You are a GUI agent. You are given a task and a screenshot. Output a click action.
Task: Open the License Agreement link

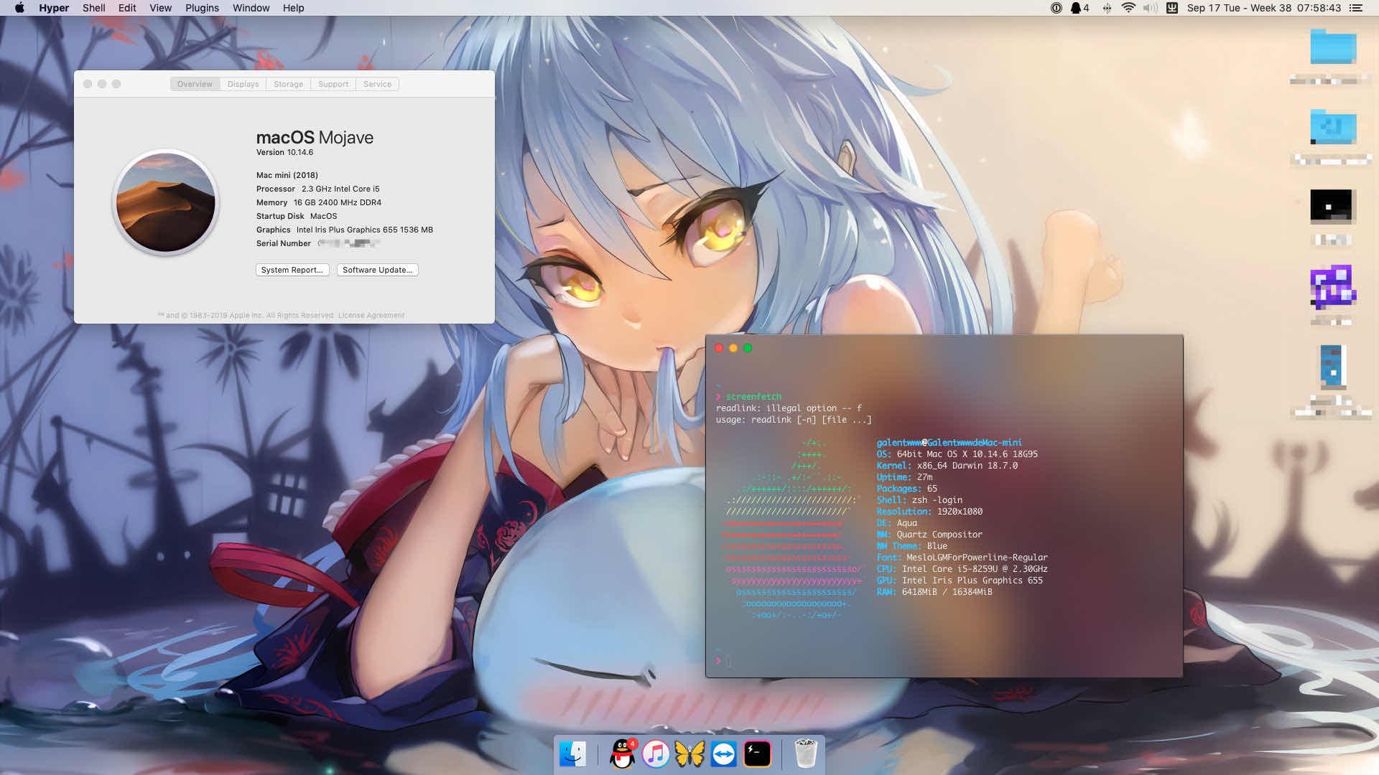(371, 315)
